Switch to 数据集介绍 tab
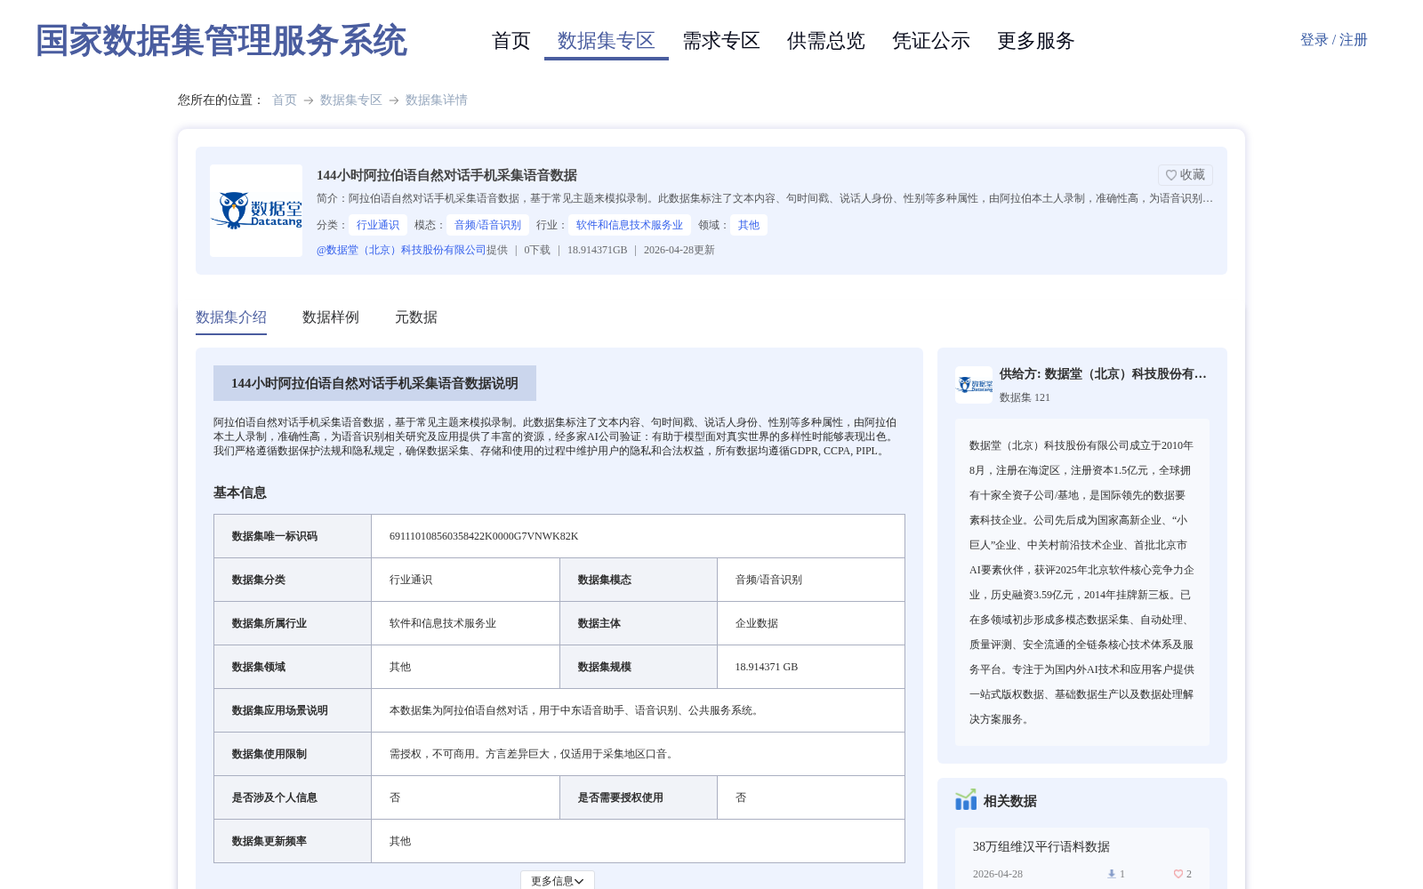 [231, 317]
